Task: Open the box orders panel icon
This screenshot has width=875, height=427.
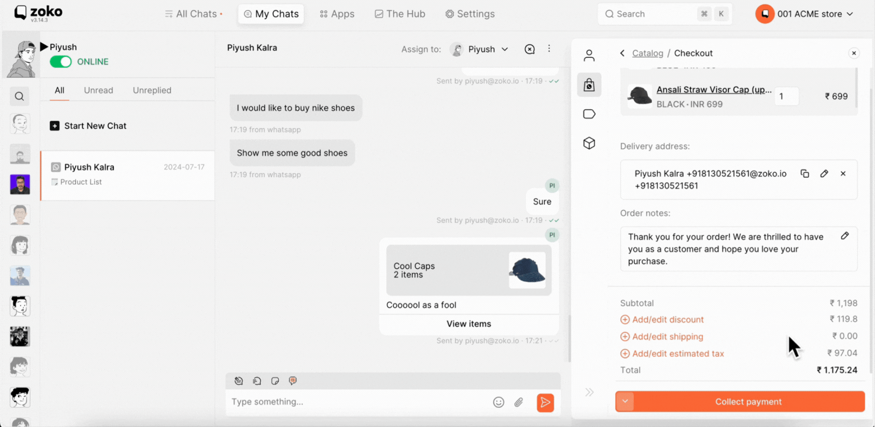Action: point(589,143)
